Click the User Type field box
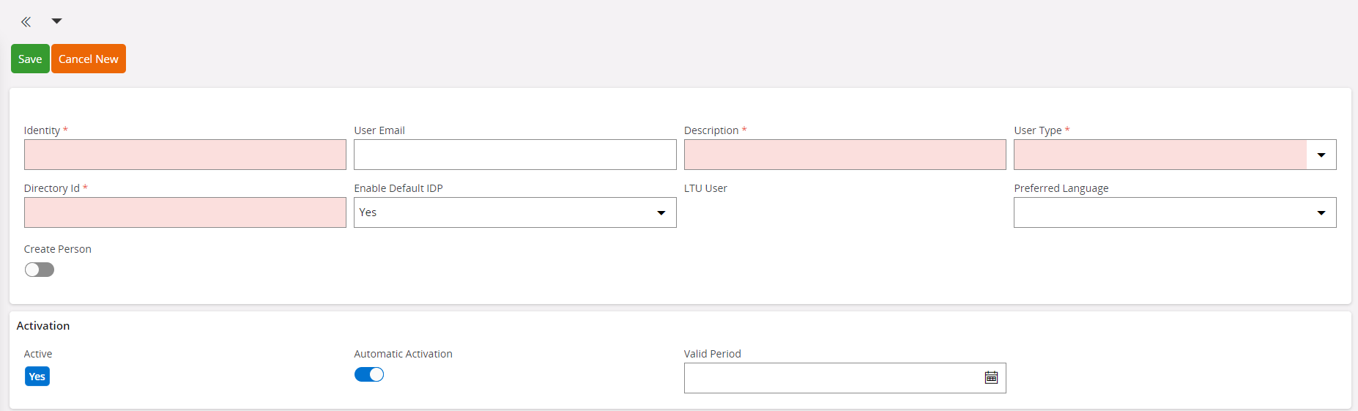This screenshot has height=411, width=1358. click(x=1160, y=155)
